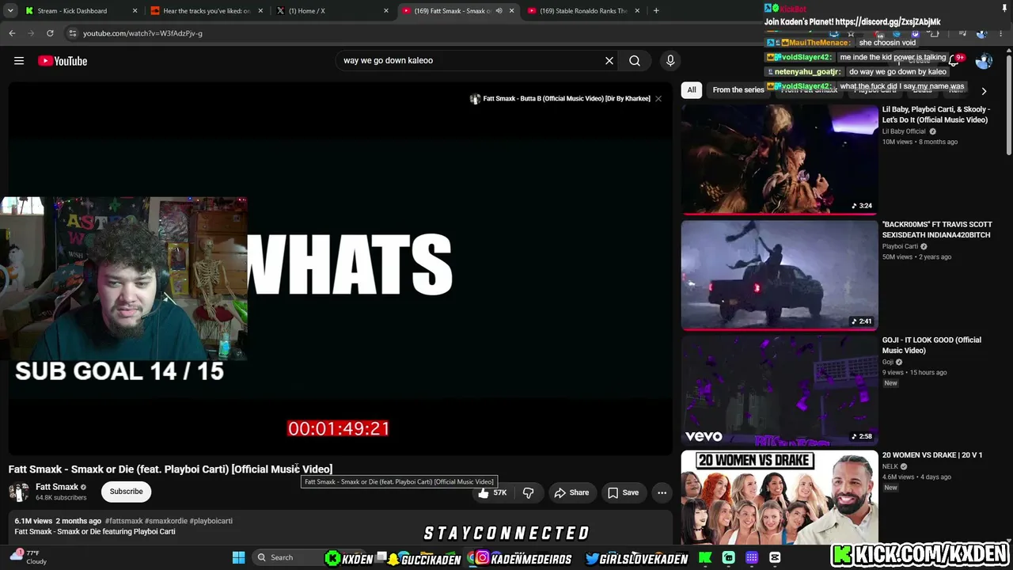1013x570 pixels.
Task: Select the From the series chip
Action: coord(738,90)
